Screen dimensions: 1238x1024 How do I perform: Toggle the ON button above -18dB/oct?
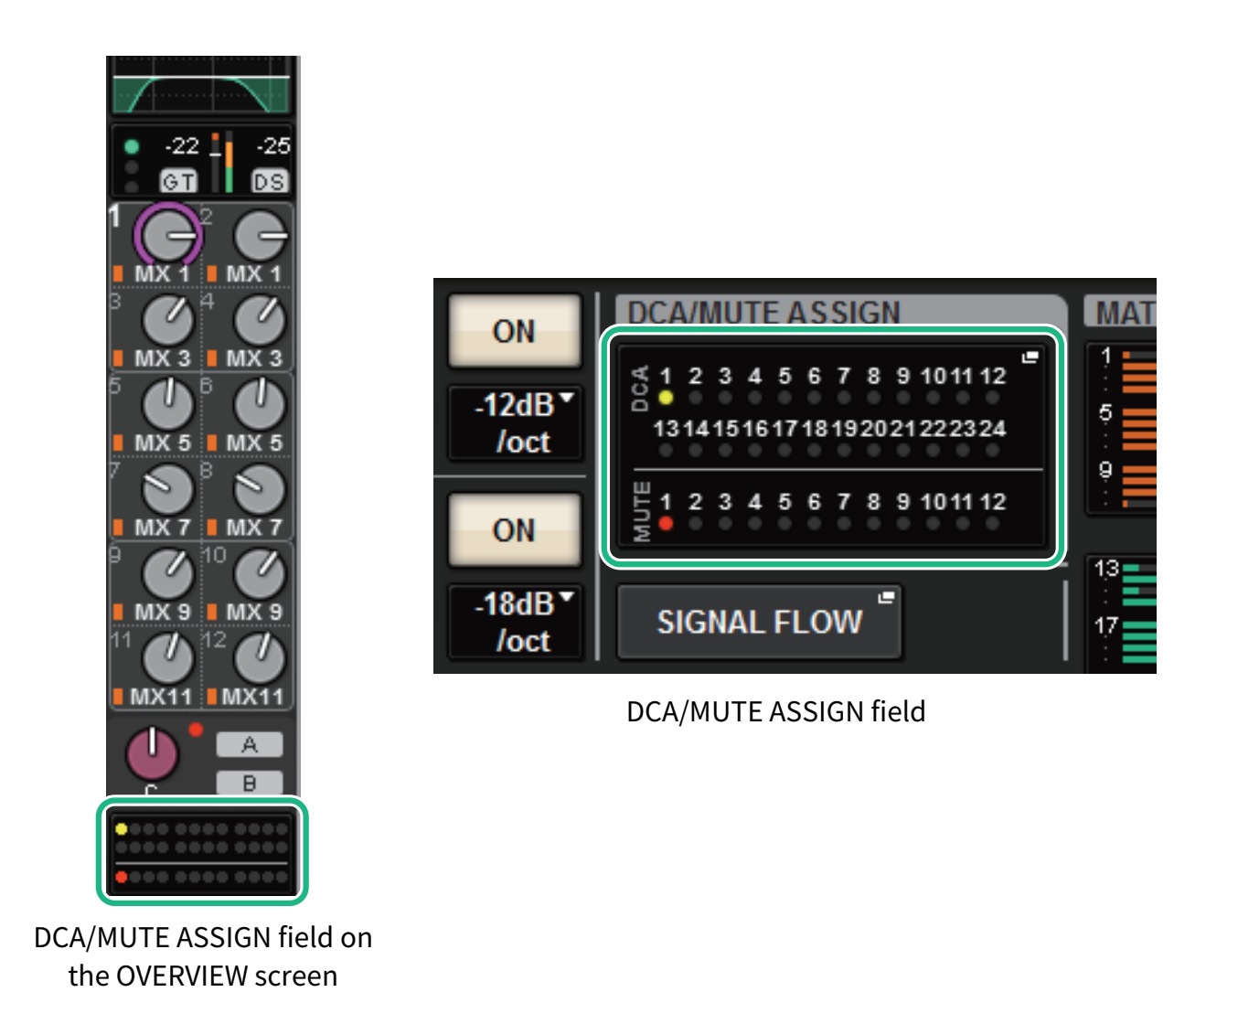click(514, 530)
